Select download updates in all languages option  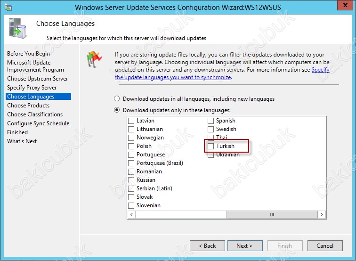117,98
